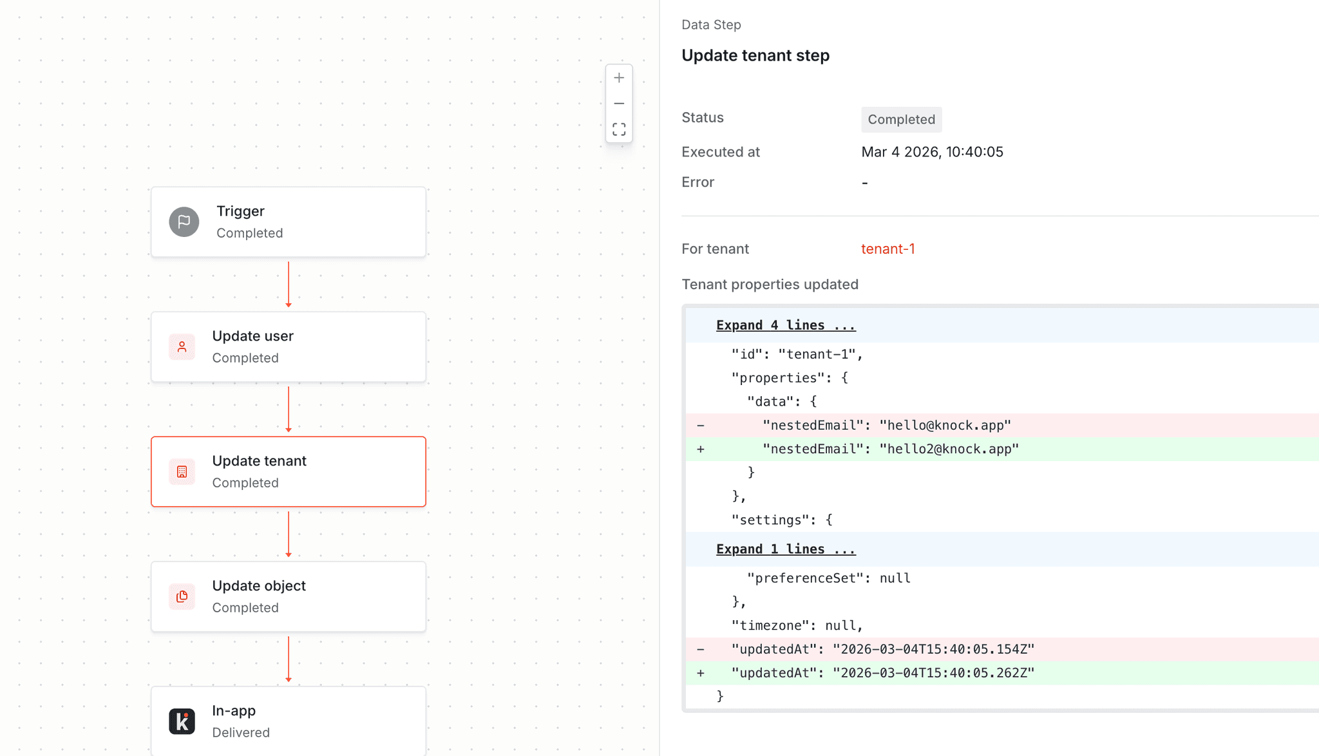Click the flag icon on the Trigger step

pos(184,221)
